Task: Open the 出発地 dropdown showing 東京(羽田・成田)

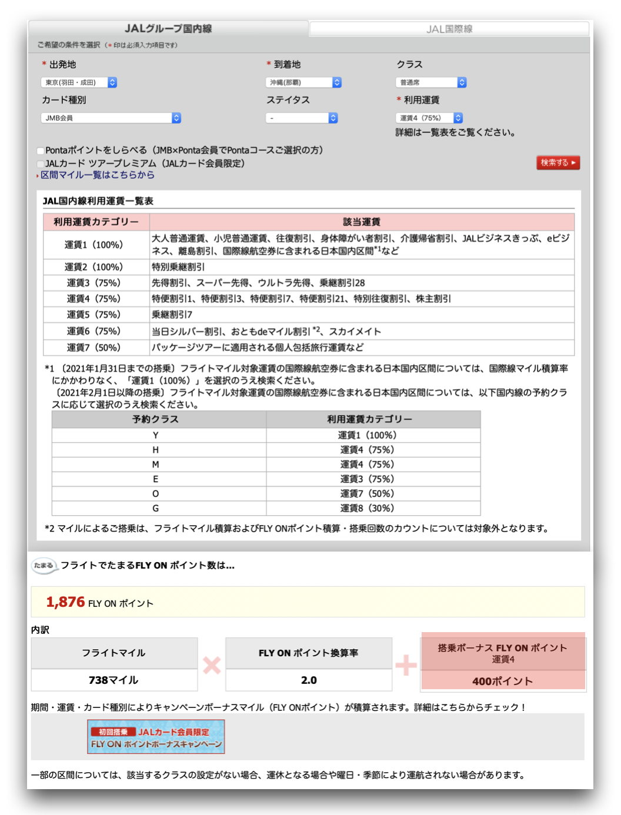Action: (x=79, y=82)
